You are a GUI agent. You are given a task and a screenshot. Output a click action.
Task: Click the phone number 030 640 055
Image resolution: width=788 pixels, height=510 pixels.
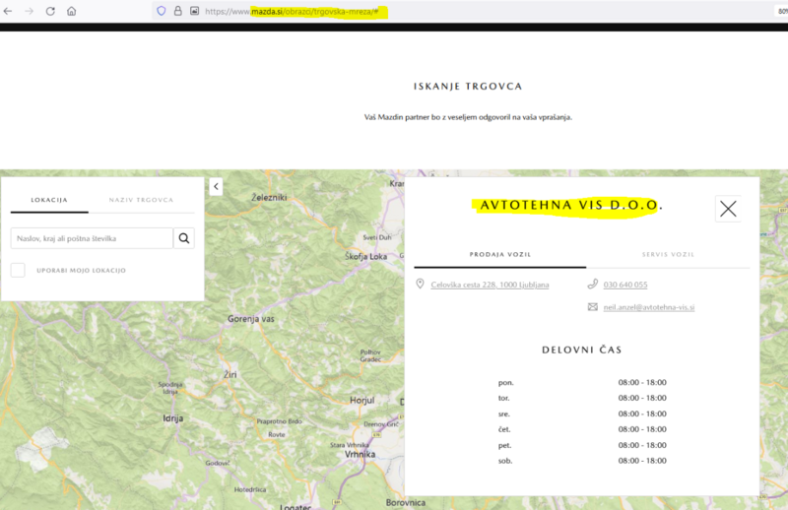[625, 285]
